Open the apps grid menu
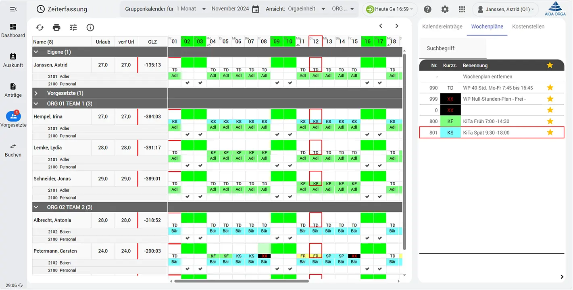573x290 pixels. pos(462,9)
